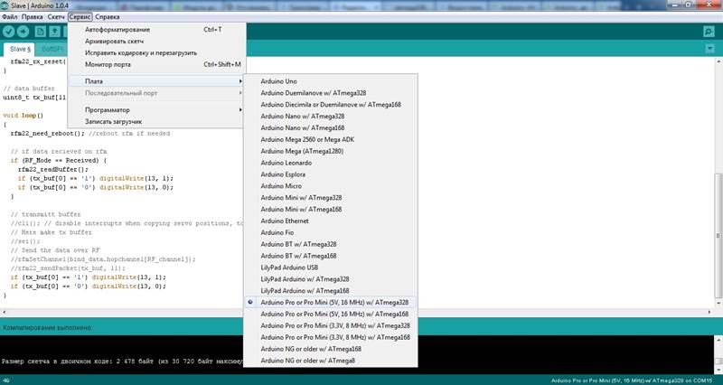Open the Правка menu
The height and width of the screenshot is (385, 723).
click(33, 17)
